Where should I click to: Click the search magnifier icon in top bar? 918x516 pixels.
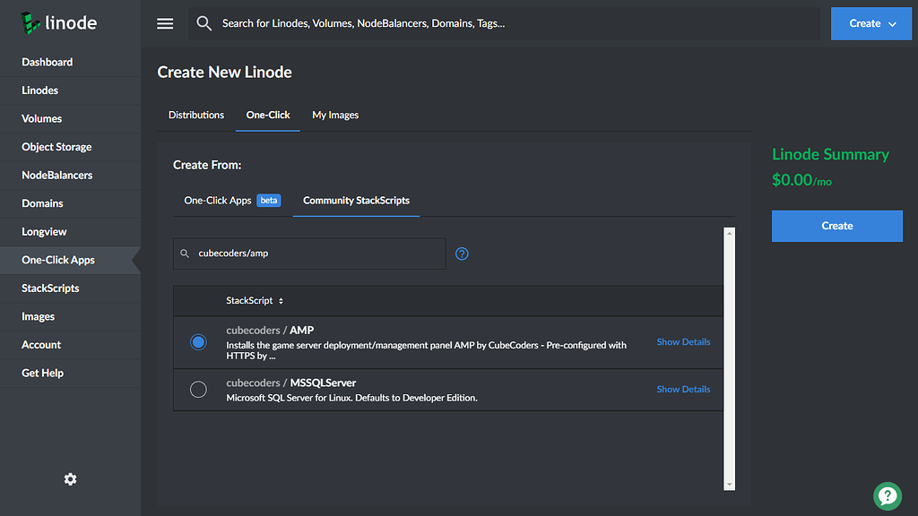coord(204,23)
